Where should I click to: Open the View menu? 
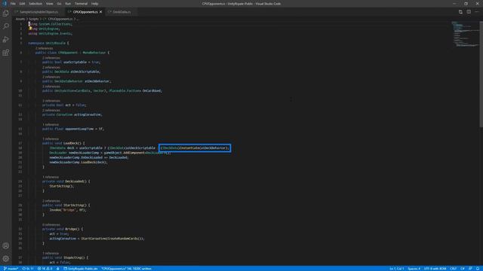(50, 4)
